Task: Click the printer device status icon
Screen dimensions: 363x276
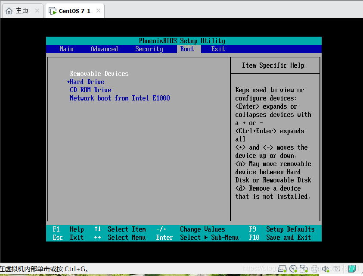Action: [x=315, y=269]
